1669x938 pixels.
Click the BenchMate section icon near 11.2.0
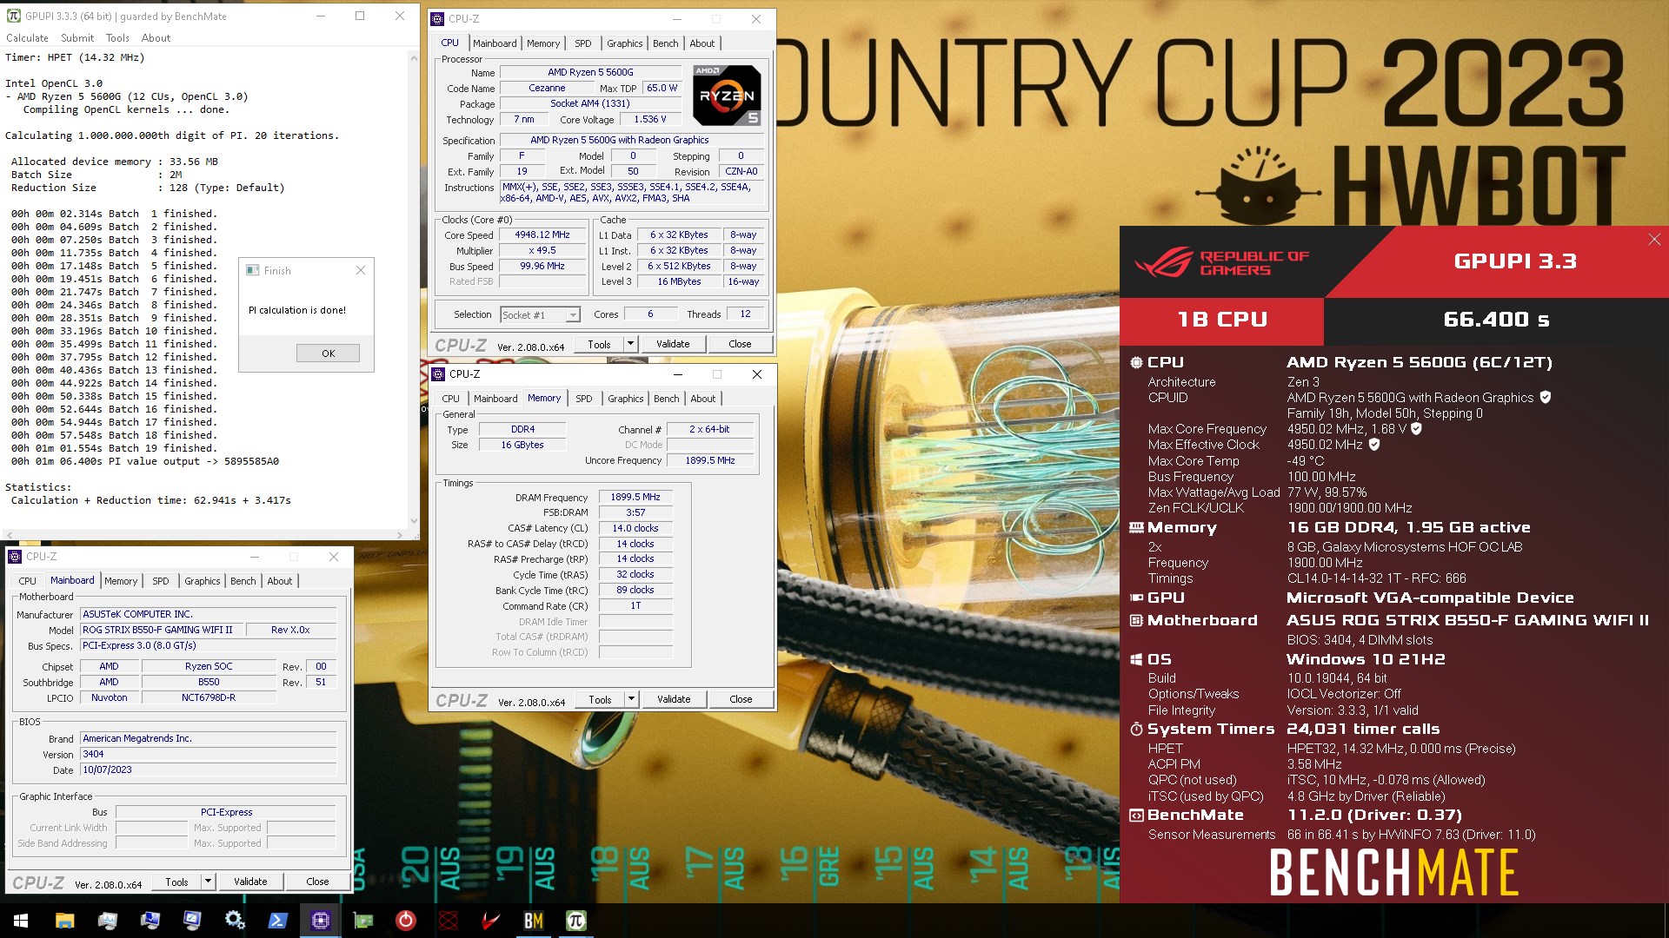pos(1136,815)
